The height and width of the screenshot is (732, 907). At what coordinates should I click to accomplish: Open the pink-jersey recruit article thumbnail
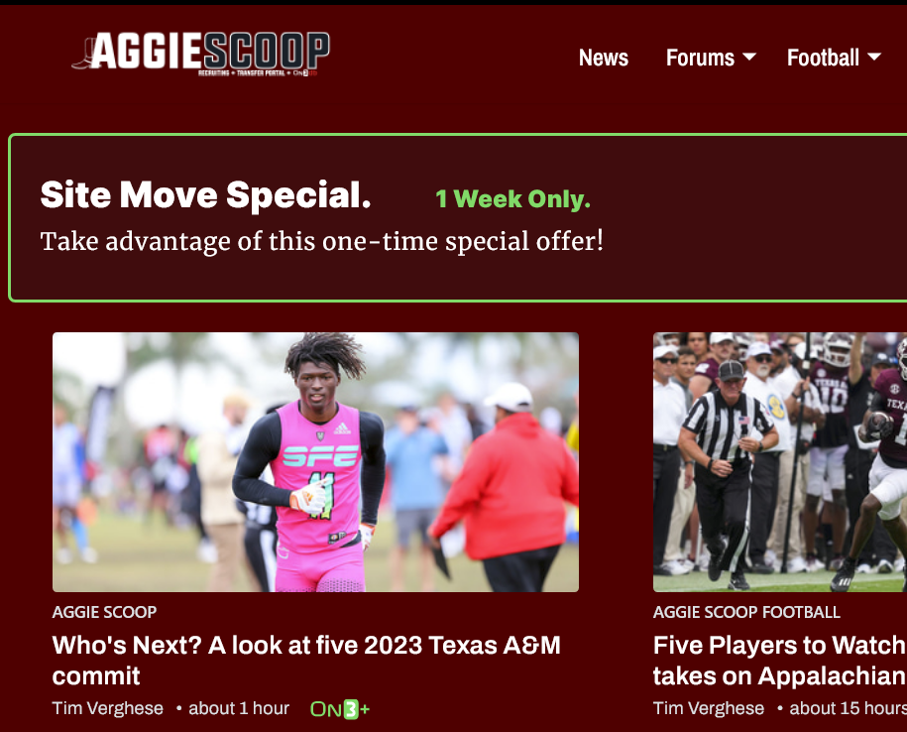315,462
